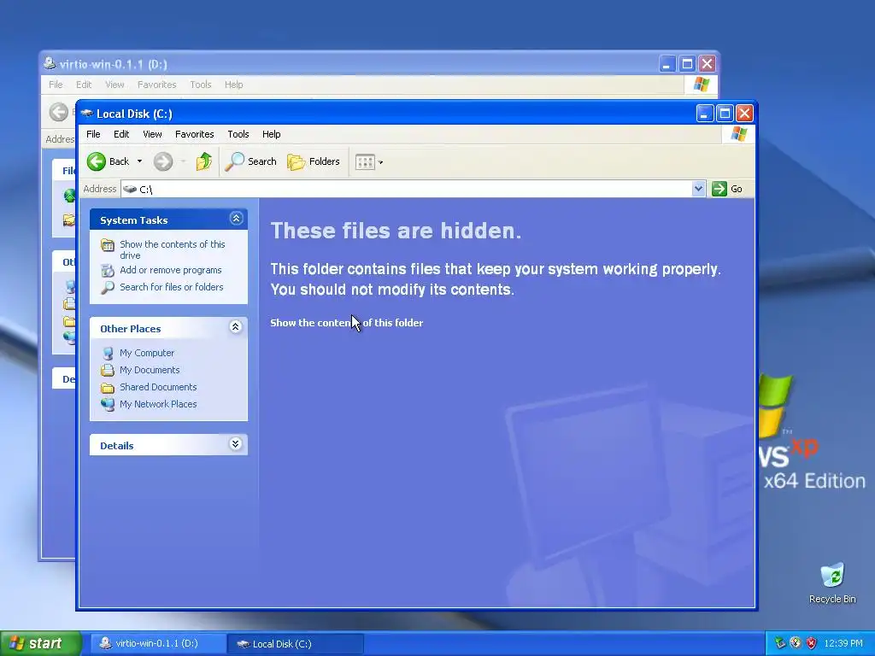This screenshot has height=656, width=875.
Task: Switch to virtio-win-0.1.1 (D:) taskbar button
Action: tap(157, 644)
